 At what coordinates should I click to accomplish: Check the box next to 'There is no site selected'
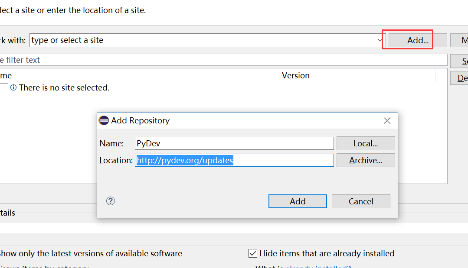[3, 87]
